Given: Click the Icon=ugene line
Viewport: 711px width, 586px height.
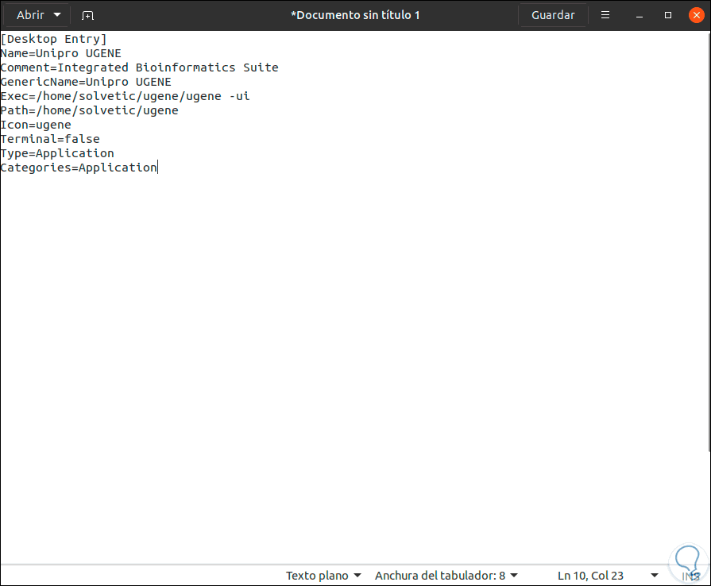Looking at the screenshot, I should (x=36, y=125).
